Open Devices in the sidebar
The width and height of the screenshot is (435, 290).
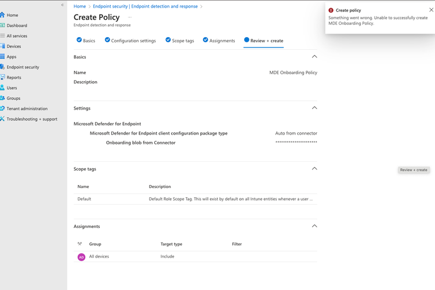point(14,46)
